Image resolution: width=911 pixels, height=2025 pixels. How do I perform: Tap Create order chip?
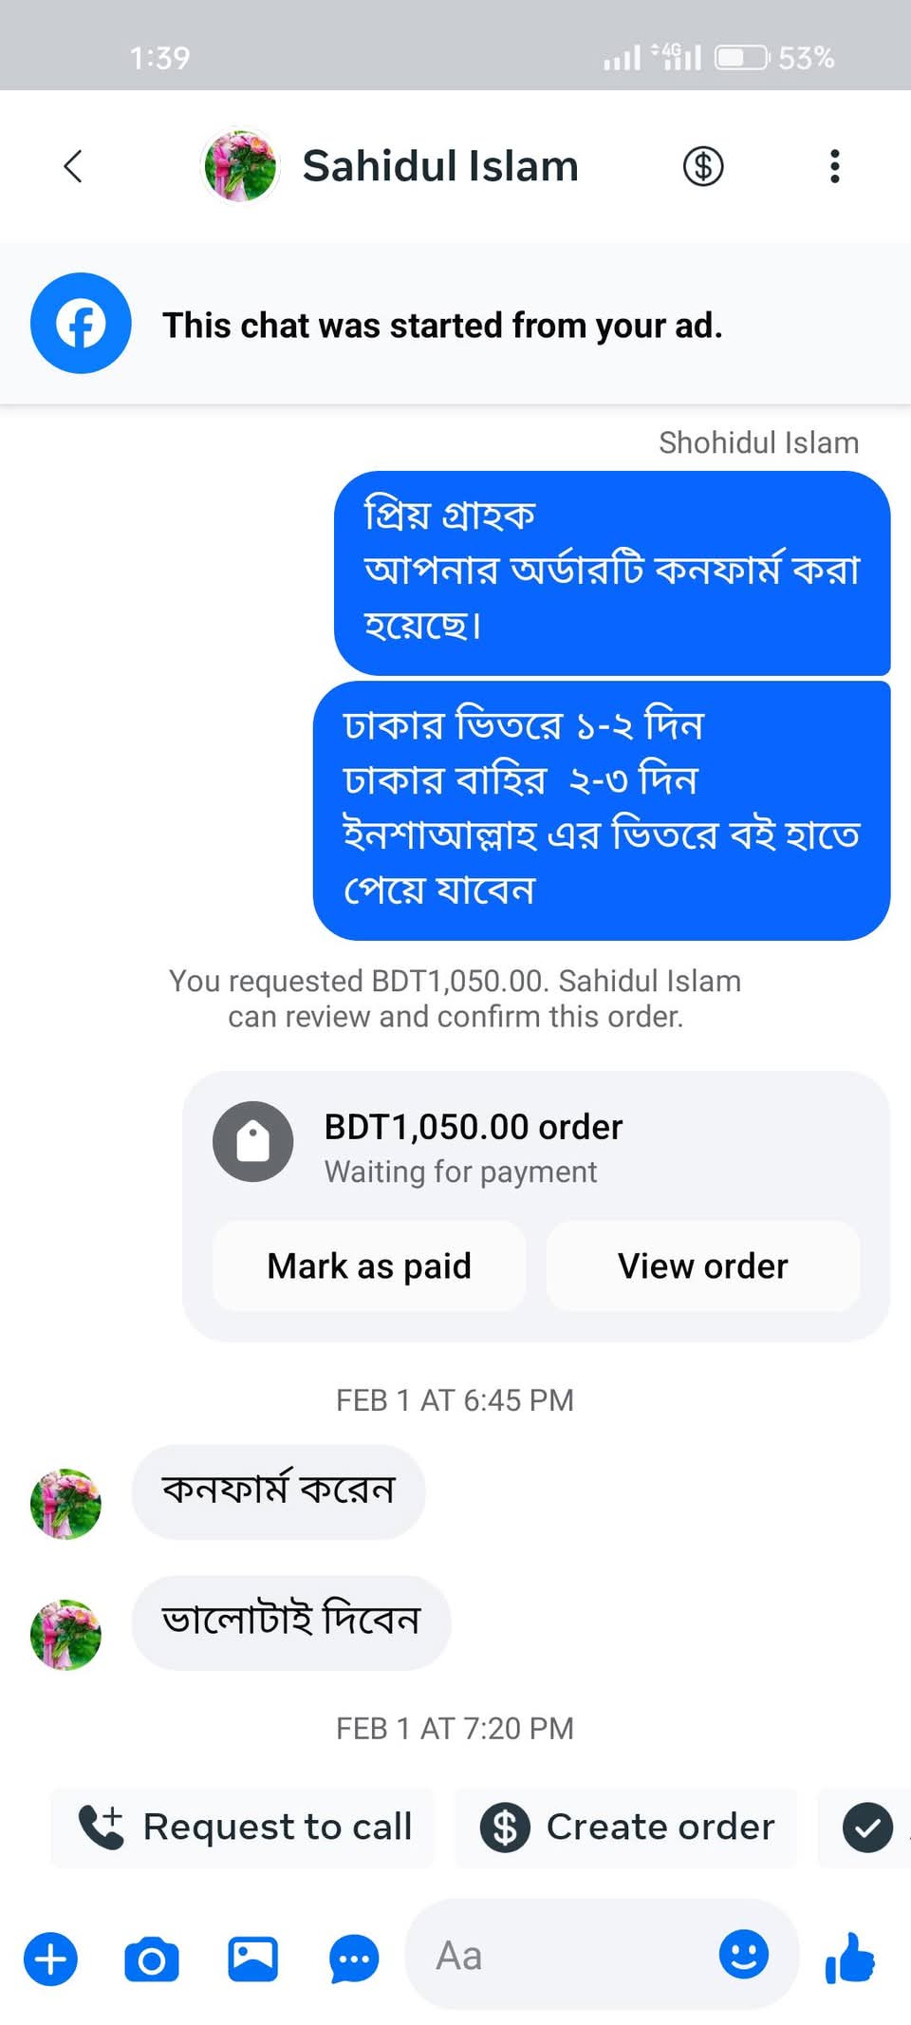pyautogui.click(x=626, y=1828)
